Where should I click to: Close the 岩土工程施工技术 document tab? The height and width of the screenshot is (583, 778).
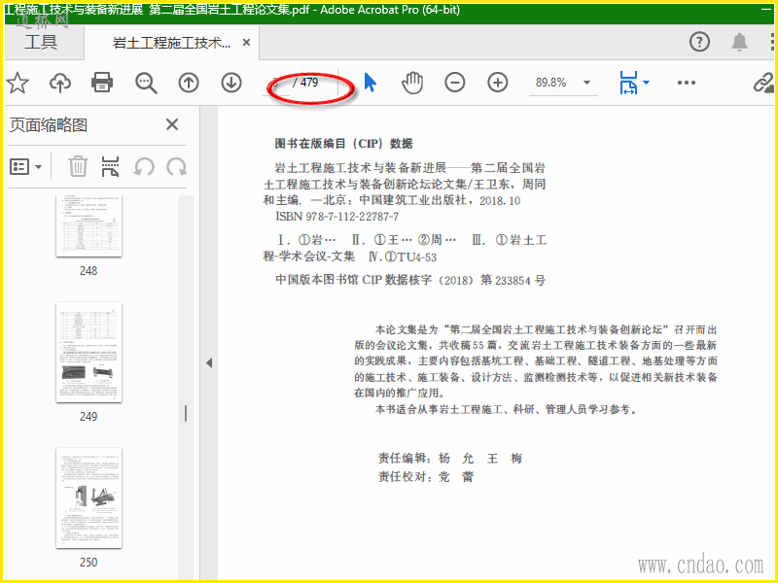(x=246, y=43)
